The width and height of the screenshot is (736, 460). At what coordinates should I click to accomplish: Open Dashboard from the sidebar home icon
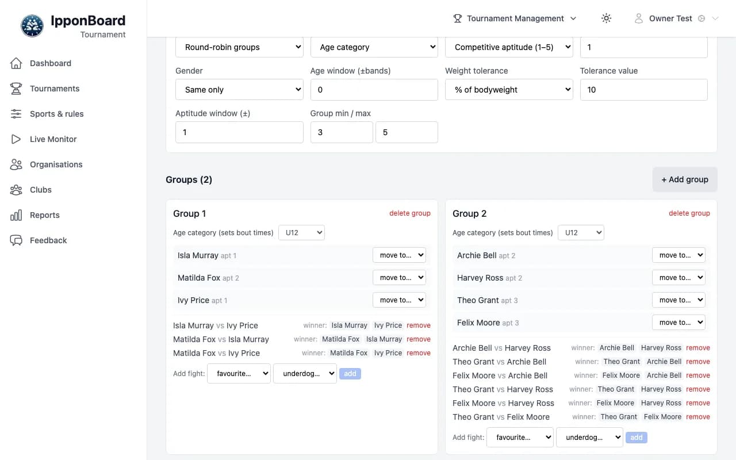[x=16, y=63]
